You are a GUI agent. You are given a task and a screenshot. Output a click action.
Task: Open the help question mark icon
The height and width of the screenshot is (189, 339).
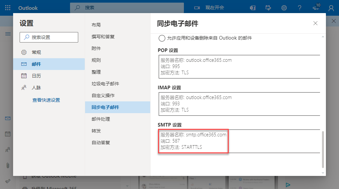(x=299, y=8)
